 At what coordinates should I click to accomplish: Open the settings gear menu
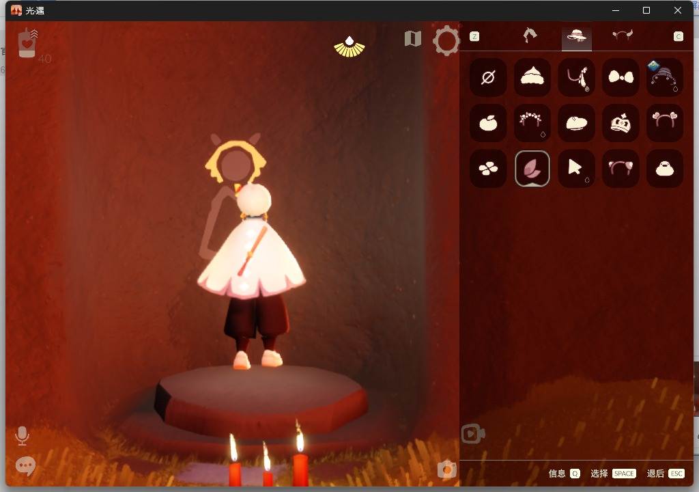click(446, 40)
